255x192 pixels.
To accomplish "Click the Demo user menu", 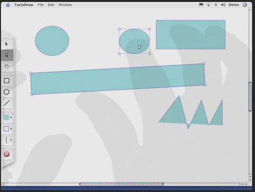I will pos(233,5).
